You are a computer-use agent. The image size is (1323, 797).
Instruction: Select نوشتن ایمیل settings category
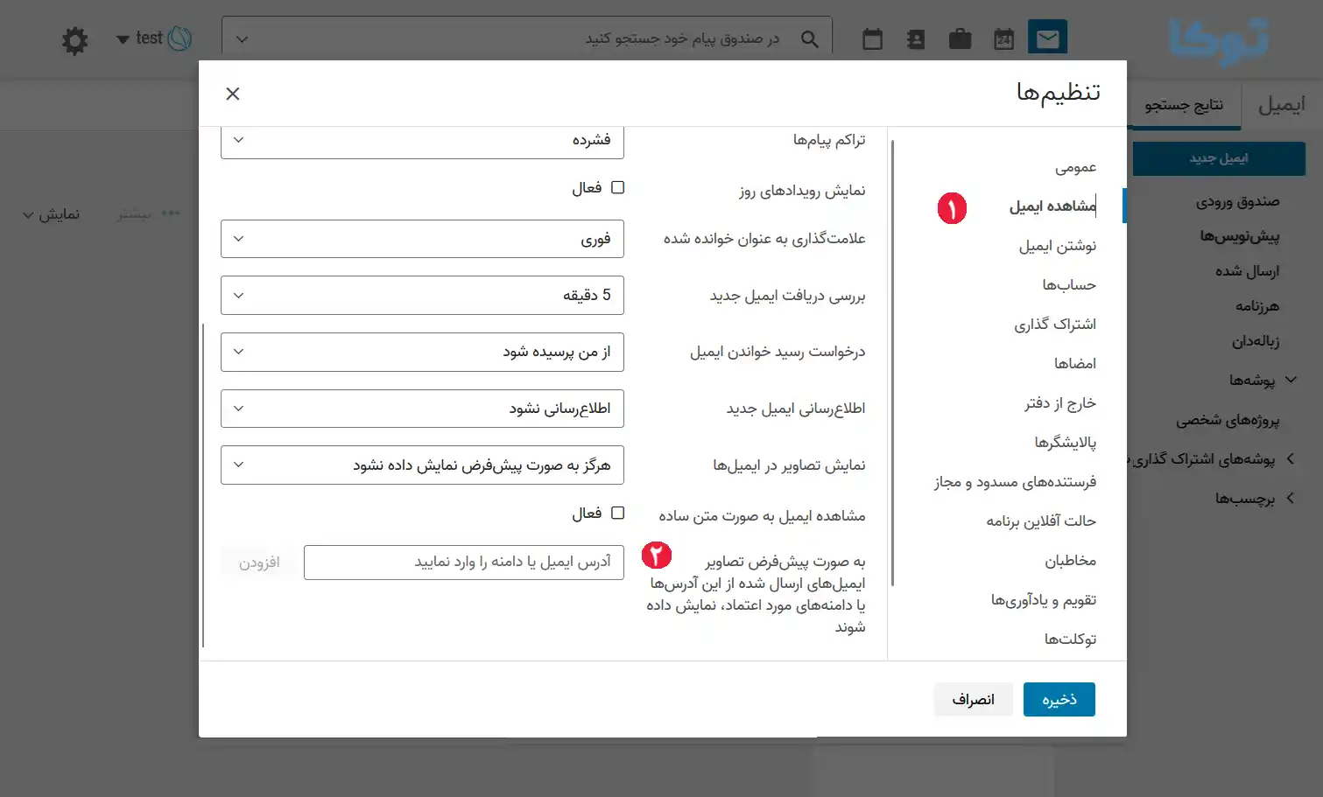1058,246
